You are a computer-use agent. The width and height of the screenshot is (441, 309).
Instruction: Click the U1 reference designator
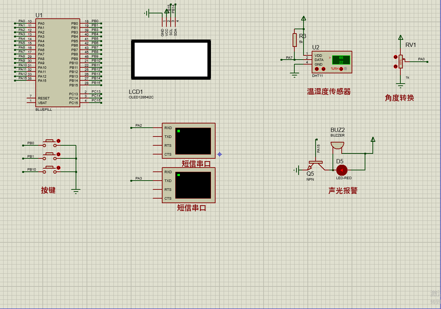pyautogui.click(x=39, y=16)
